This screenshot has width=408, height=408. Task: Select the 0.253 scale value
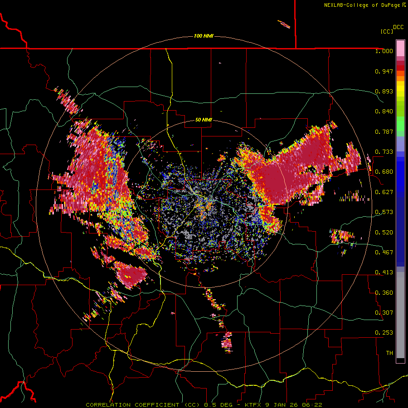pyautogui.click(x=384, y=333)
